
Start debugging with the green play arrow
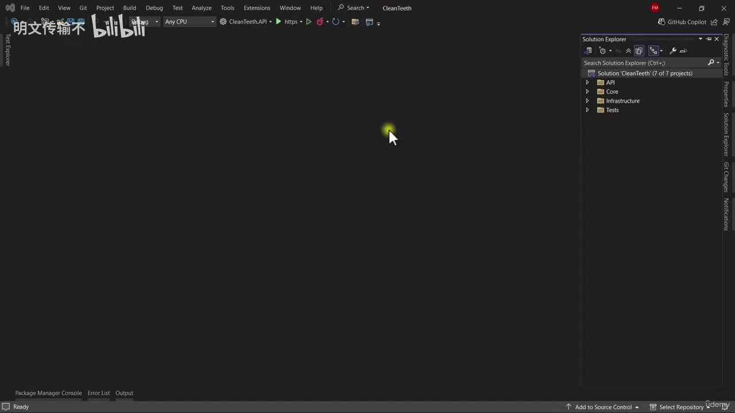pos(278,22)
